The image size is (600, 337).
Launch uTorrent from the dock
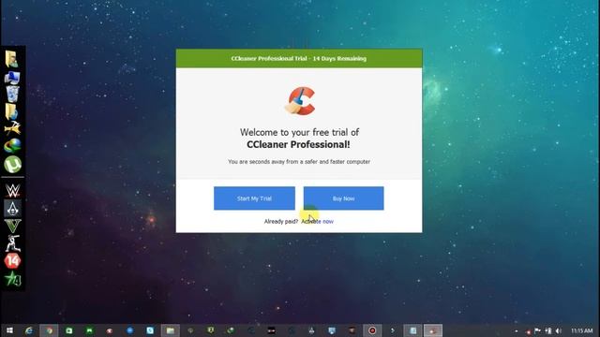pos(12,165)
